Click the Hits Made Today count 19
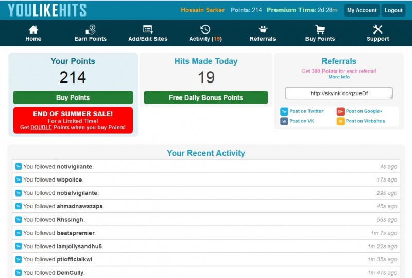The width and height of the screenshot is (412, 278). coord(207,77)
